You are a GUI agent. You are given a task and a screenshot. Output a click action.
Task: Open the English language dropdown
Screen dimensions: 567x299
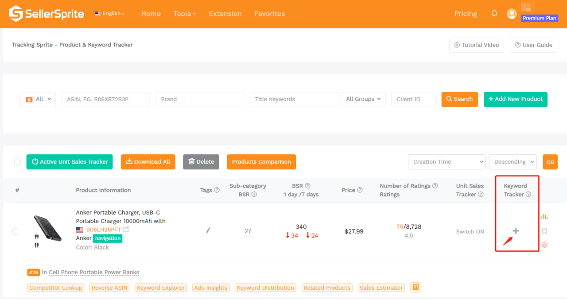tap(109, 14)
